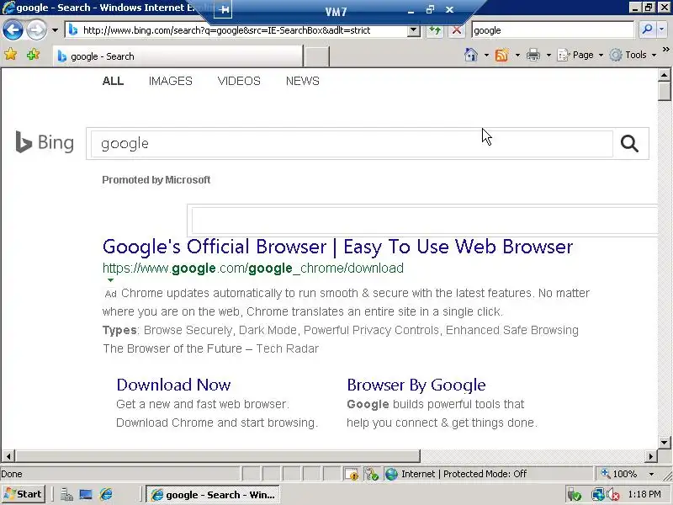The width and height of the screenshot is (673, 505).
Task: Click the Home page icon
Action: (471, 55)
